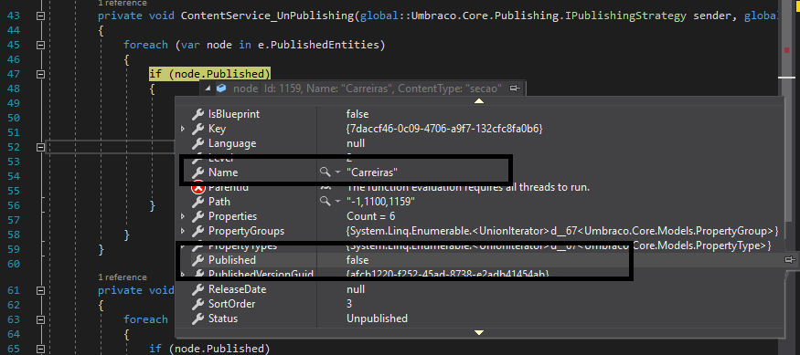800x355 pixels.
Task: Select the Published value 'false'
Action: (x=357, y=260)
